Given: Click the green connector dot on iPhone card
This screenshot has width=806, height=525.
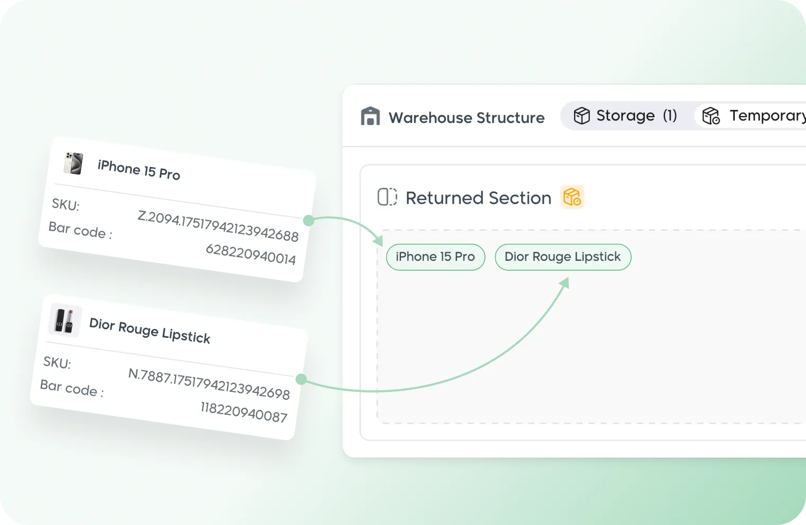Looking at the screenshot, I should tap(309, 220).
